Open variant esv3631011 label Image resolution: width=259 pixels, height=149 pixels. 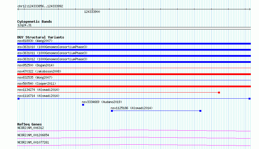pyautogui.click(x=52, y=53)
